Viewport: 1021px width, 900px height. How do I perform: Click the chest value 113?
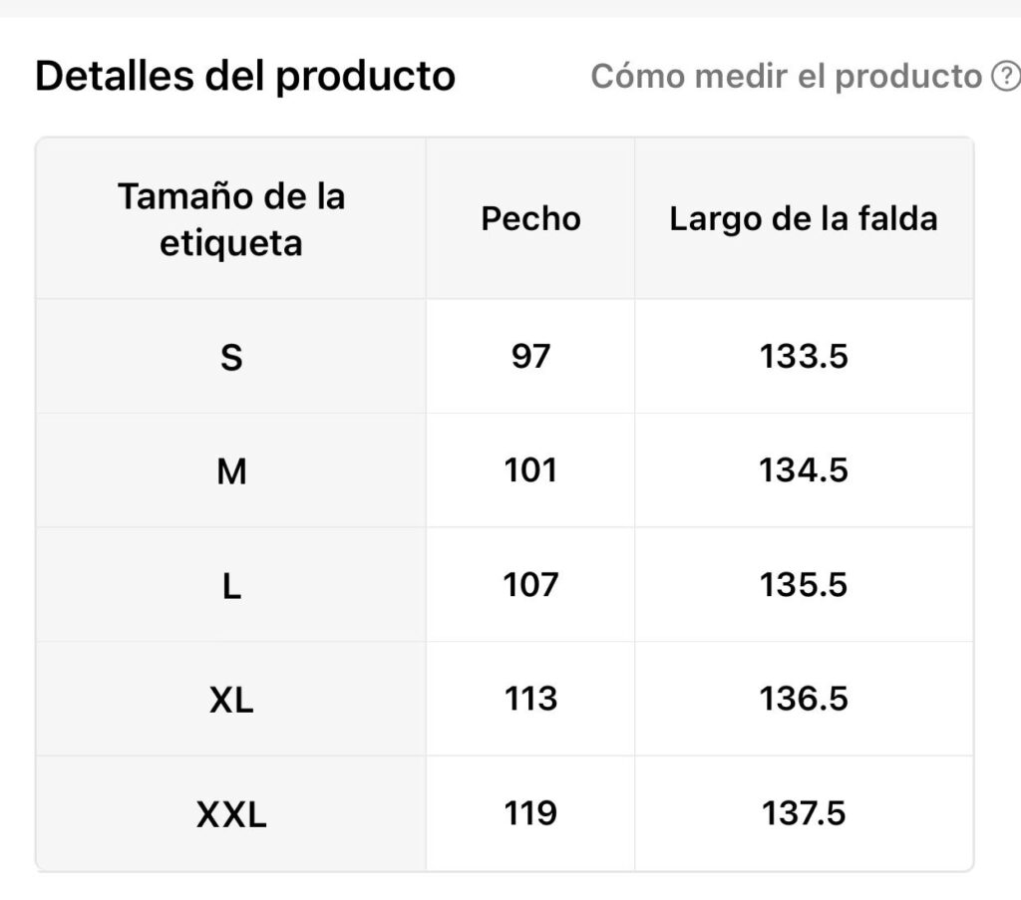(530, 699)
